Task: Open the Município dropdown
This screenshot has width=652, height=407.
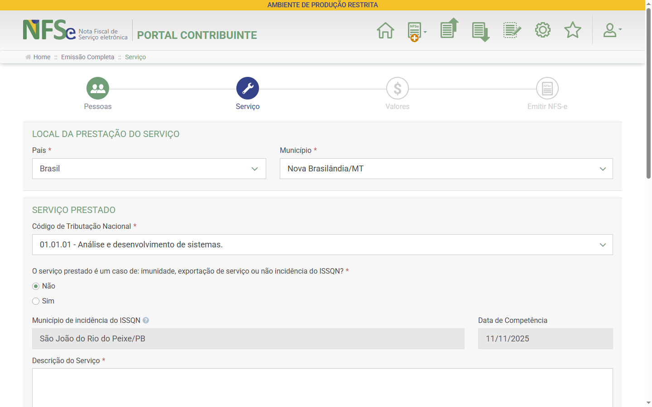Action: point(446,169)
